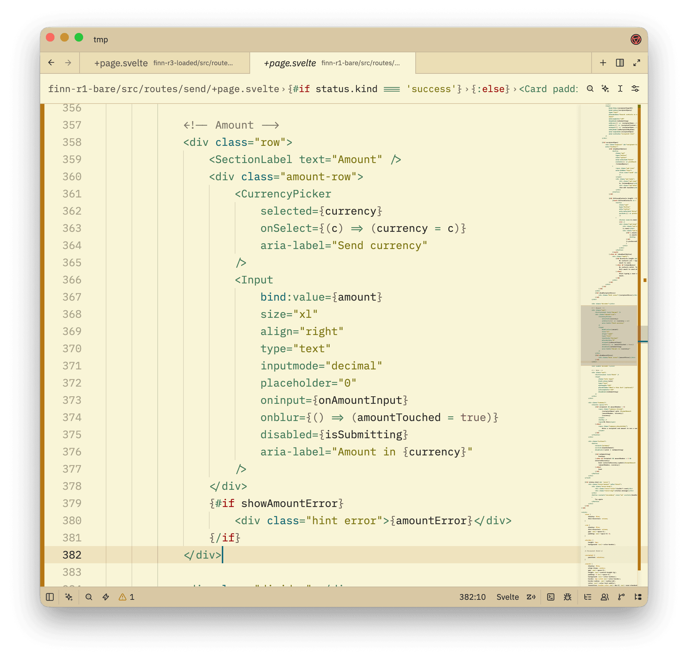Click the <CurrencyPicker tag text
The width and height of the screenshot is (688, 660).
click(283, 194)
